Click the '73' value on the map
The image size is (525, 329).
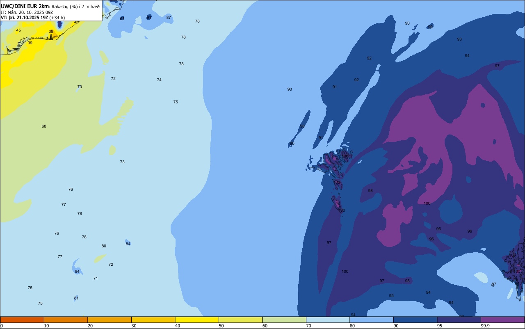(x=122, y=162)
